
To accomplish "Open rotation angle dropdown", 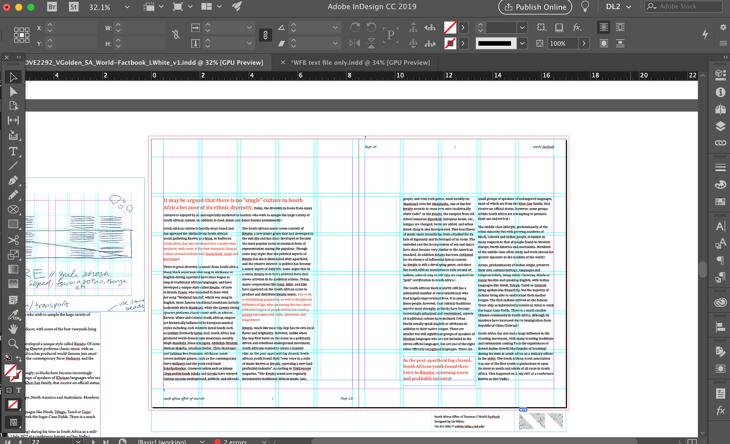I will click(x=335, y=27).
